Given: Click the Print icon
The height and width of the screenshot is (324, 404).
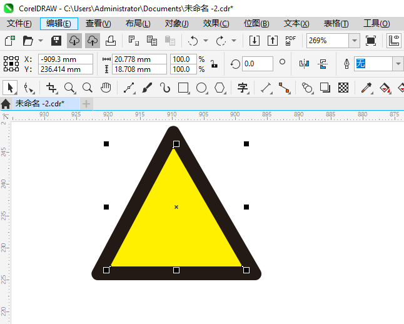Looking at the screenshot, I should pos(111,41).
